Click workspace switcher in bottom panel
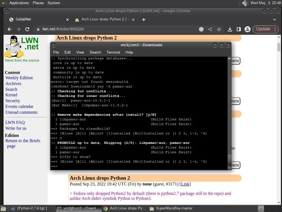The width and height of the screenshot is (282, 212). (x=261, y=209)
